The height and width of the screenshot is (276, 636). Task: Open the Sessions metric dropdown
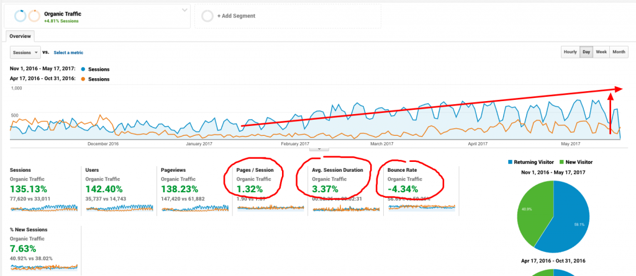[25, 52]
